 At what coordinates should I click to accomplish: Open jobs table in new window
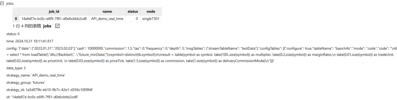click(x=57, y=26)
